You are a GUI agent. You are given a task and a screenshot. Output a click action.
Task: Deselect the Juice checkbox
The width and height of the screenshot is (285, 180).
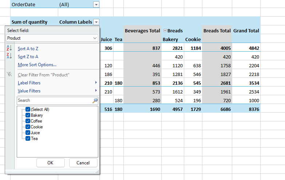pos(28,133)
